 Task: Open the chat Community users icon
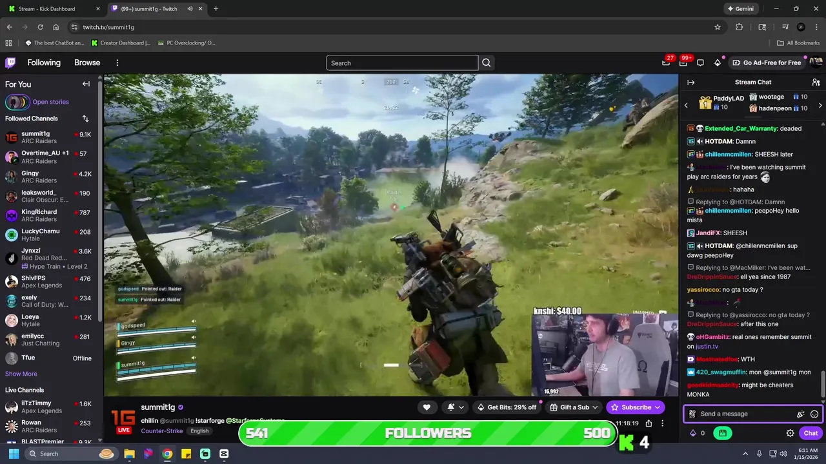816,82
